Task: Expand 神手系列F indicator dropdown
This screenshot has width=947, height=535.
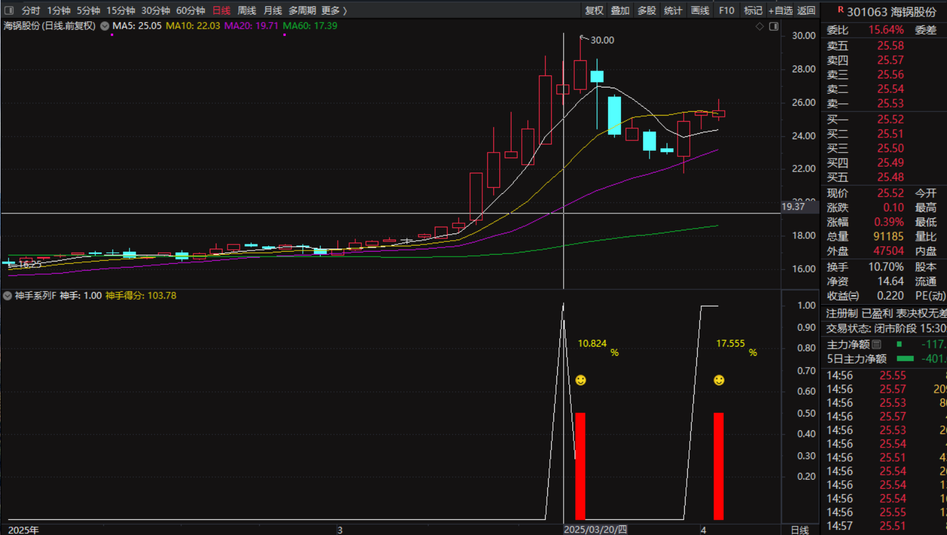Action: 7,295
